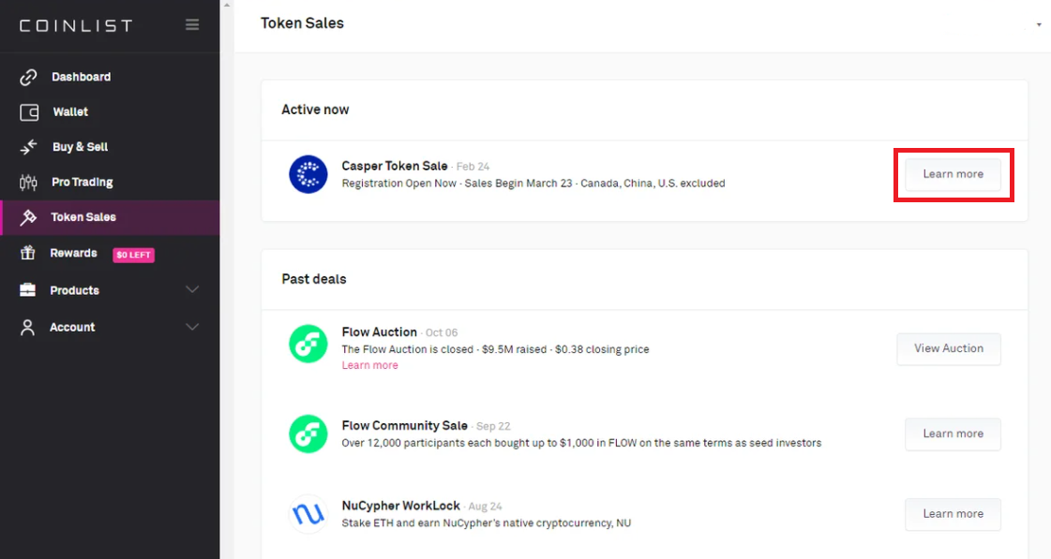The image size is (1051, 559).
Task: Expand the Products submenu chevron
Action: coord(192,290)
